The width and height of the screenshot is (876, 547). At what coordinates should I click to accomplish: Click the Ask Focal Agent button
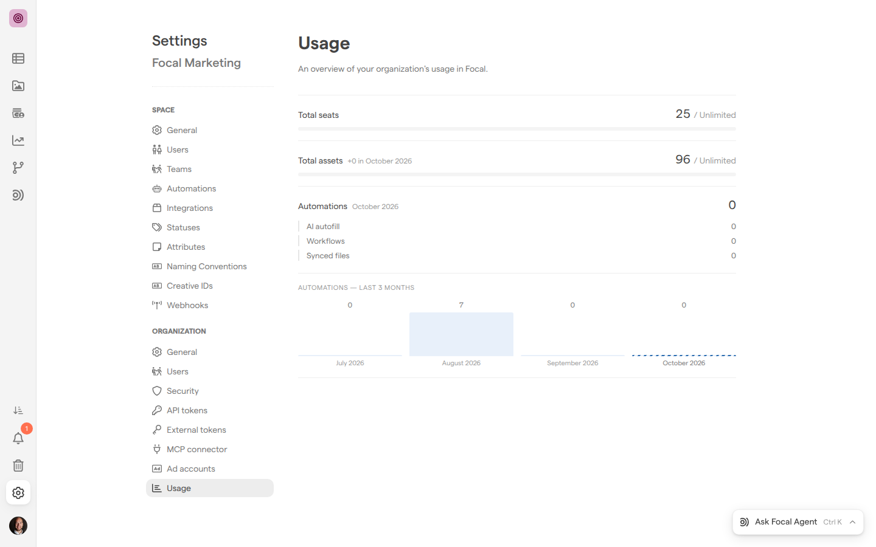coord(798,522)
